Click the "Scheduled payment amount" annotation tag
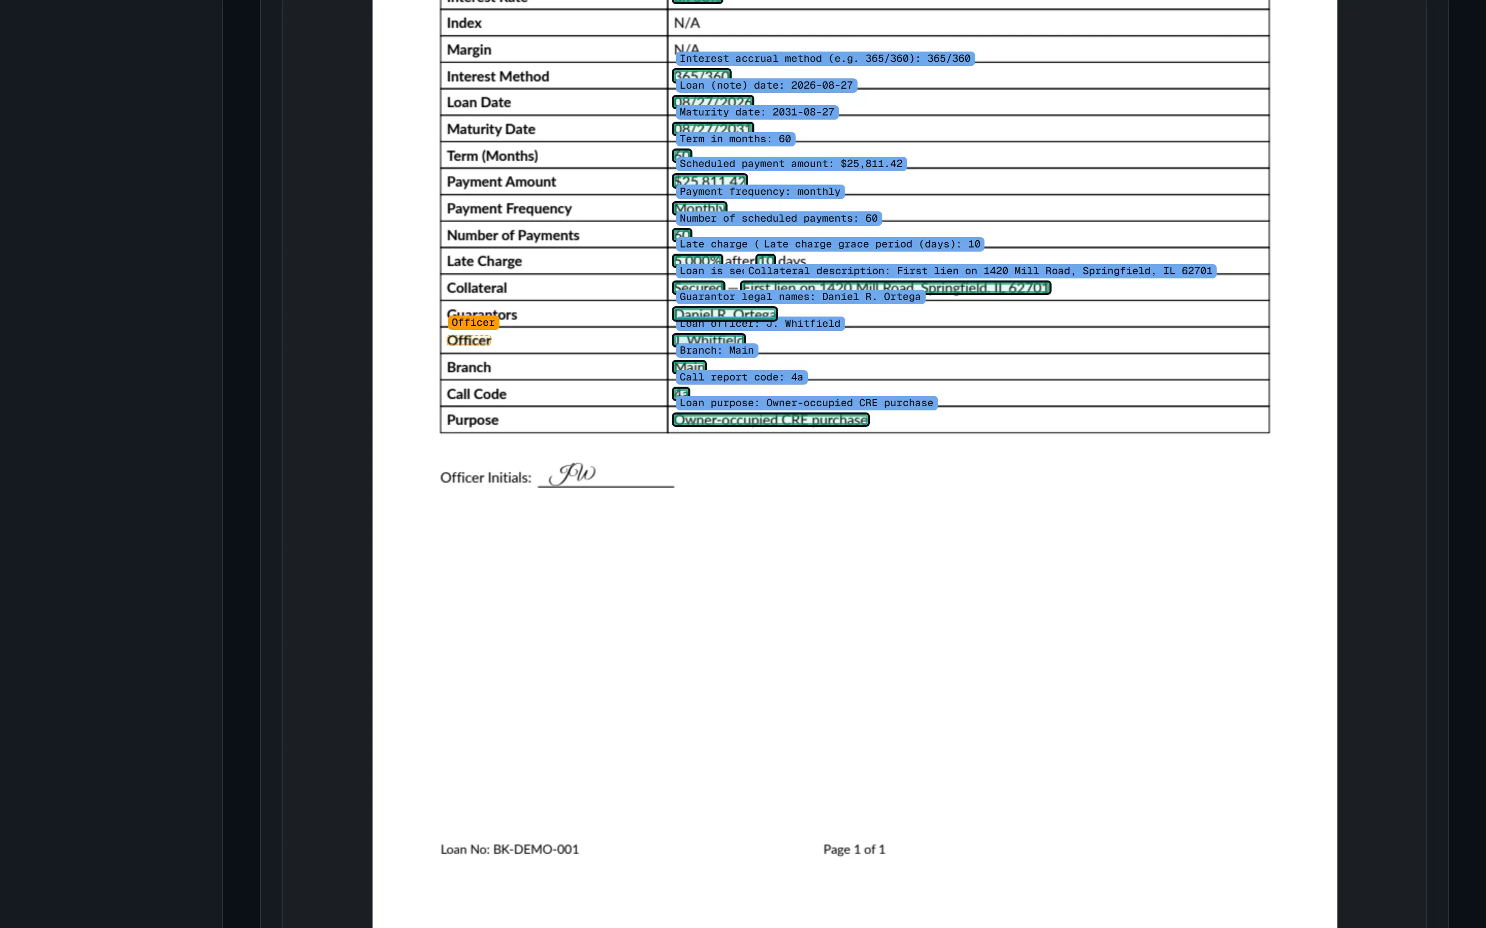 791,164
